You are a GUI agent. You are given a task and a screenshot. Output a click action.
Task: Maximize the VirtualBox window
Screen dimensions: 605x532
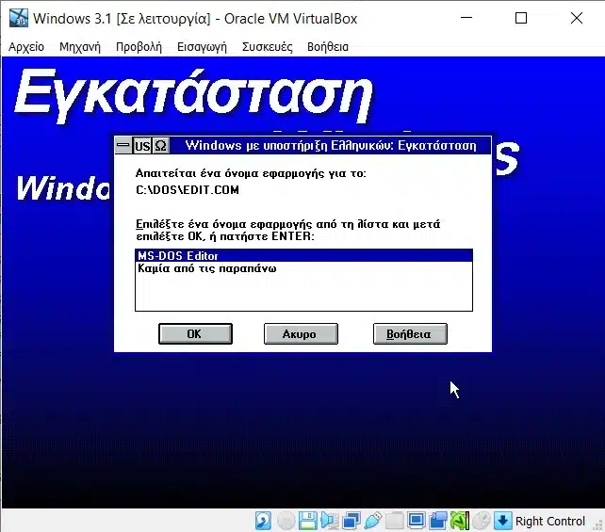(x=521, y=18)
